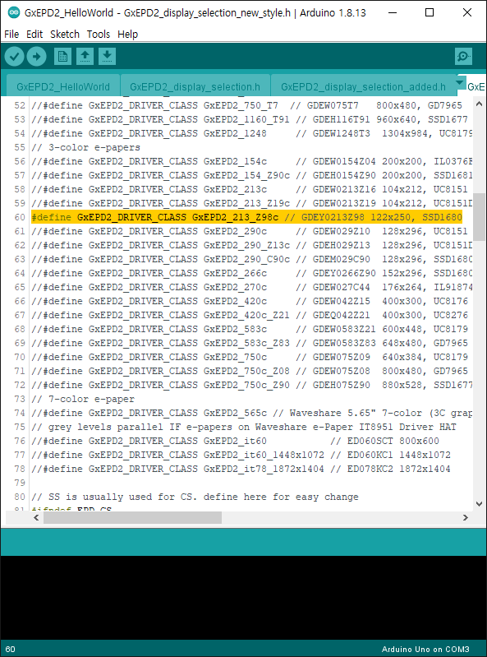Click line 65 with GxEPD2_270c
This screenshot has height=657, width=487.
(x=252, y=287)
